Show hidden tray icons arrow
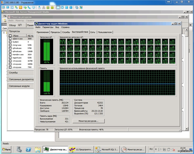Viewport: 194px width, 154px height. (x=156, y=149)
